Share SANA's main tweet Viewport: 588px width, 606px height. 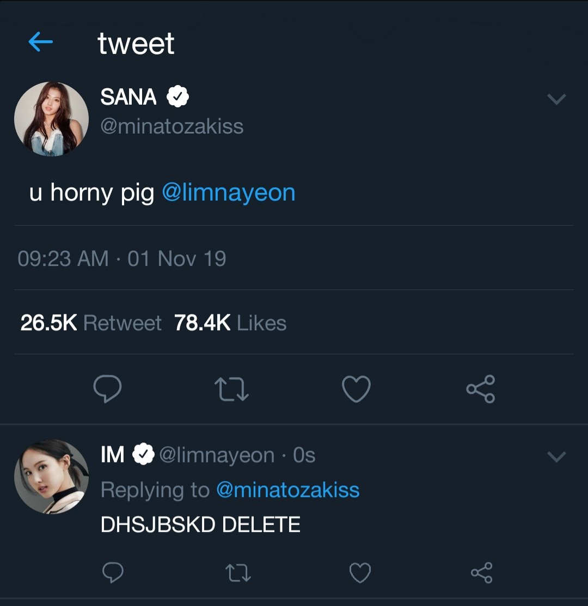[480, 389]
